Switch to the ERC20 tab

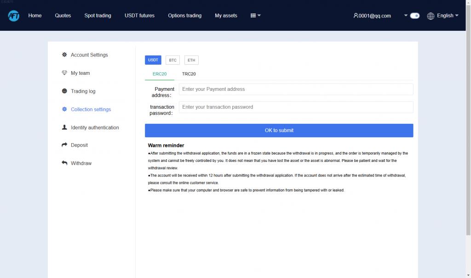pyautogui.click(x=160, y=74)
